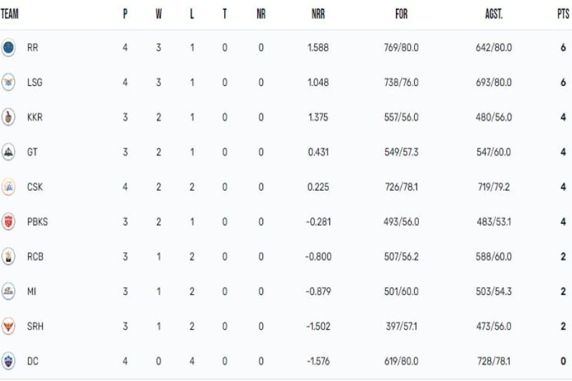Click the AGST. column header

click(494, 14)
